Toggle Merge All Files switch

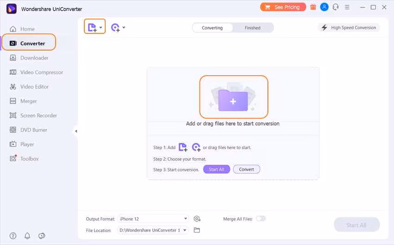click(x=261, y=219)
